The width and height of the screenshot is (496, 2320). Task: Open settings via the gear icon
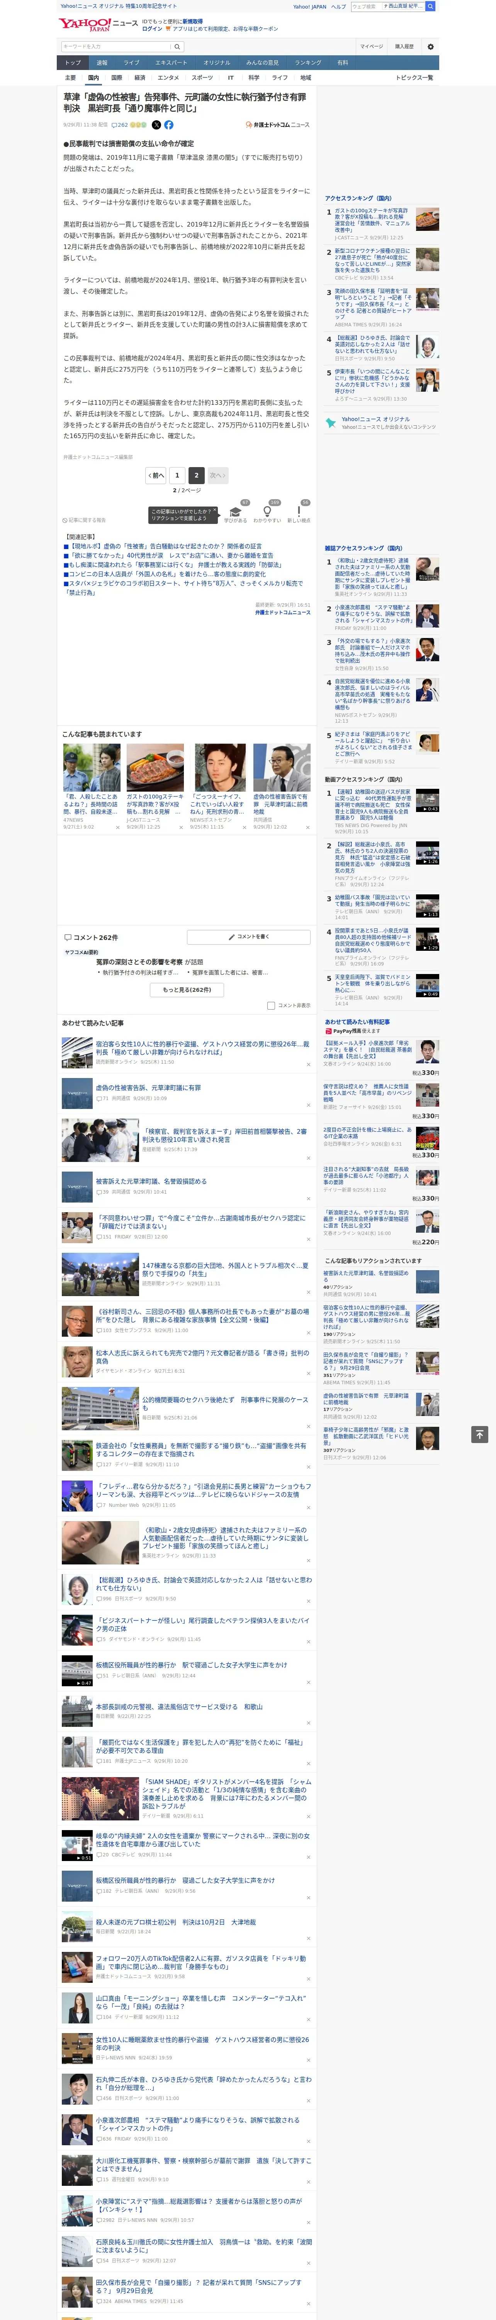click(430, 47)
